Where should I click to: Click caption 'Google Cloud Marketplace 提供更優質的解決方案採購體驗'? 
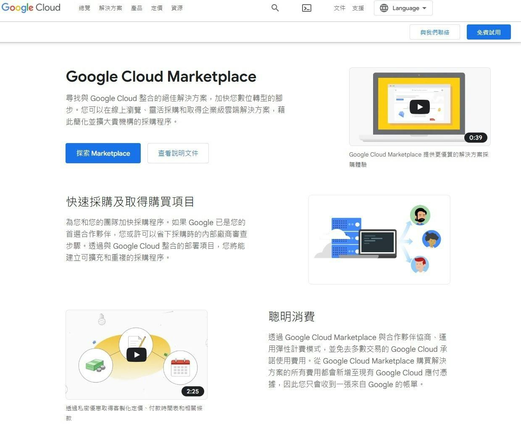tap(419, 159)
